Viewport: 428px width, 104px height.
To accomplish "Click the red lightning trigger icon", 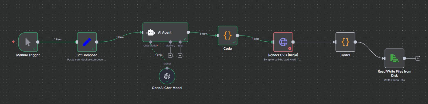I will point(13,42).
